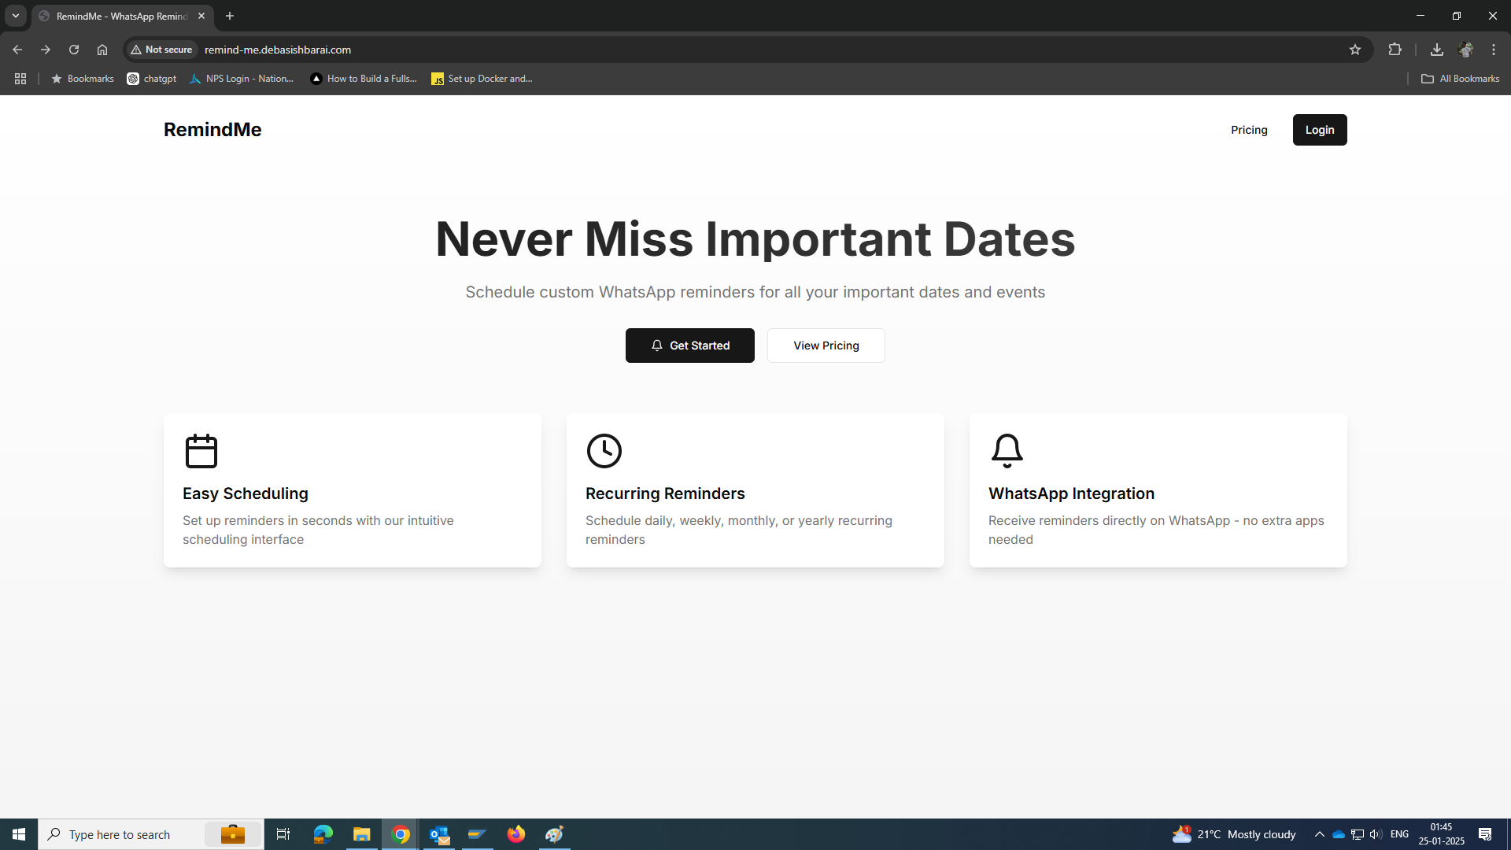The image size is (1511, 850).
Task: Expand the tab search dropdown arrow
Action: pos(15,16)
